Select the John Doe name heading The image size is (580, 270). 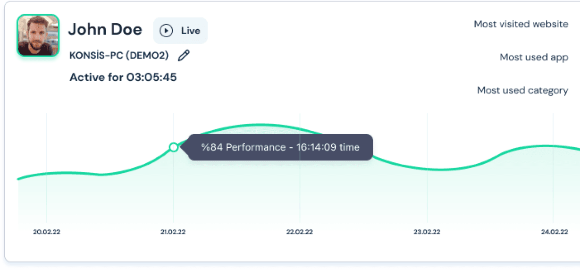pyautogui.click(x=105, y=30)
